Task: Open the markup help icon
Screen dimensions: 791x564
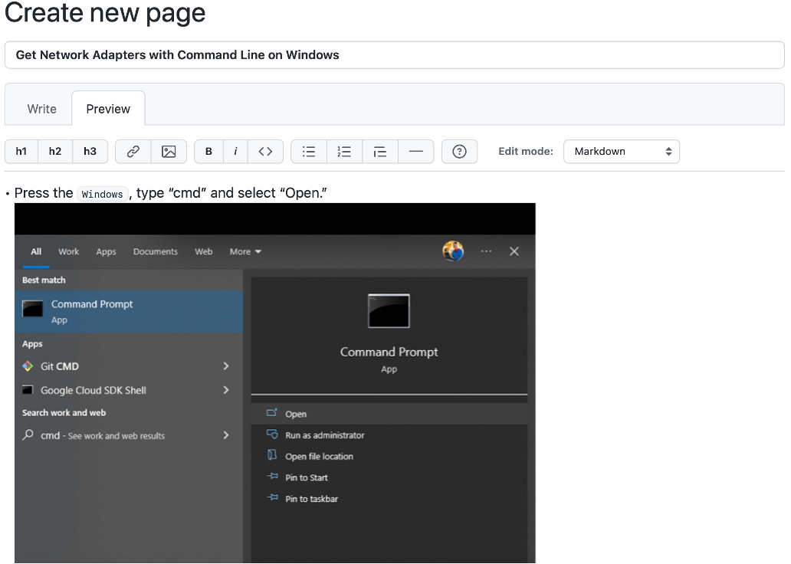Action: (x=460, y=151)
